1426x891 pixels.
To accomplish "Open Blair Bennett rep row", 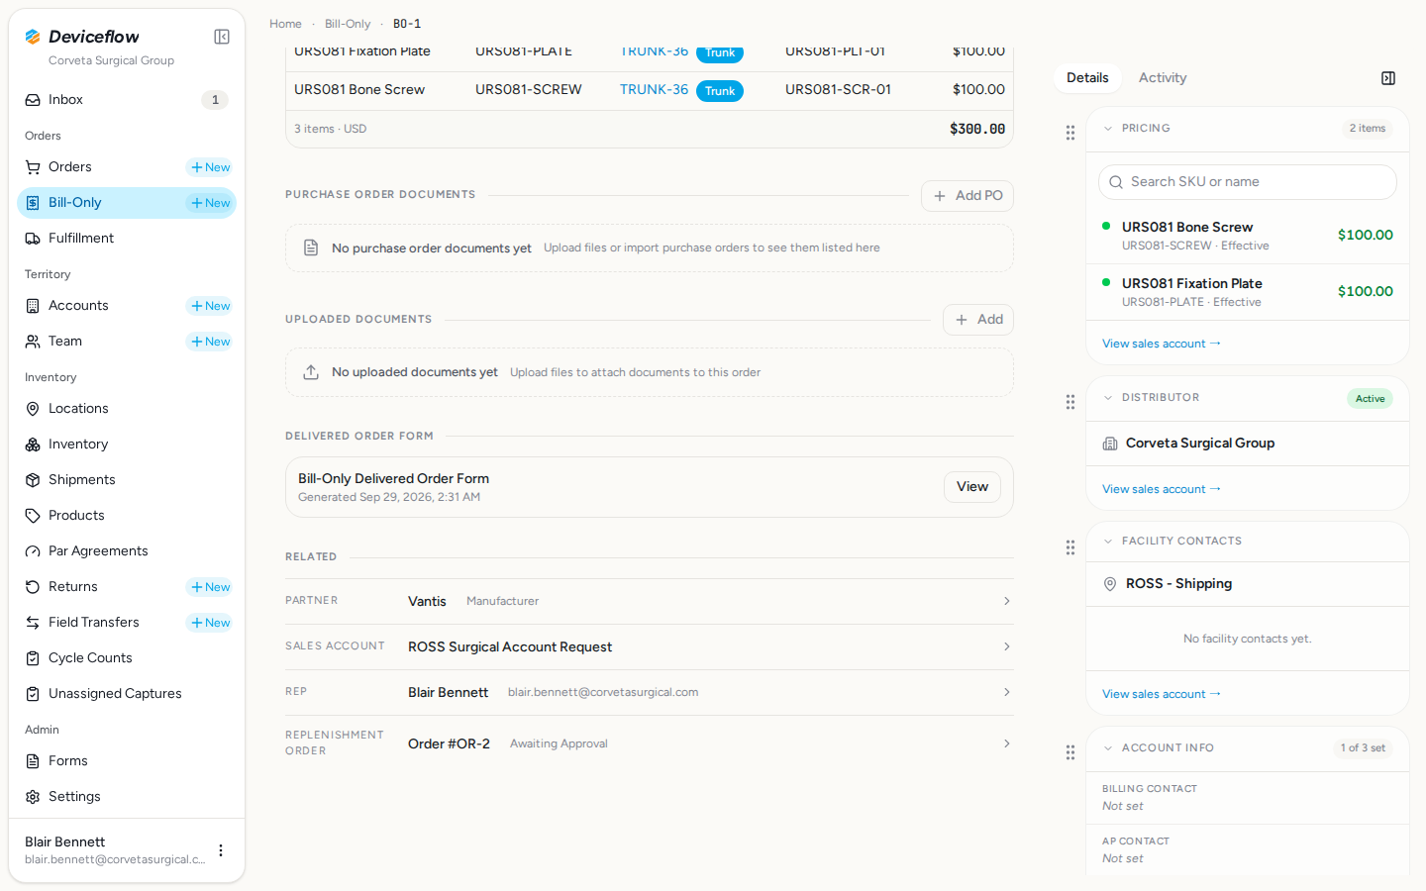I will (650, 692).
